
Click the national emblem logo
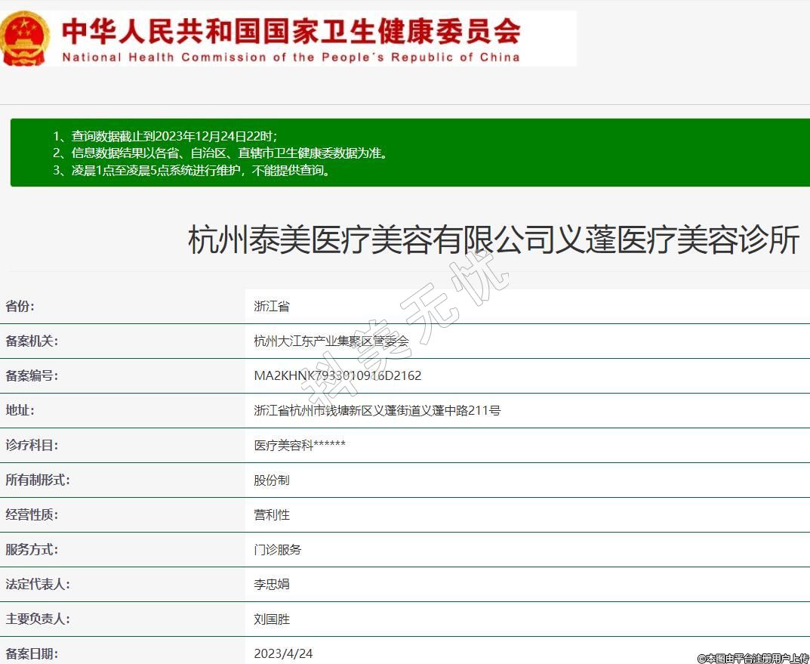pos(25,37)
